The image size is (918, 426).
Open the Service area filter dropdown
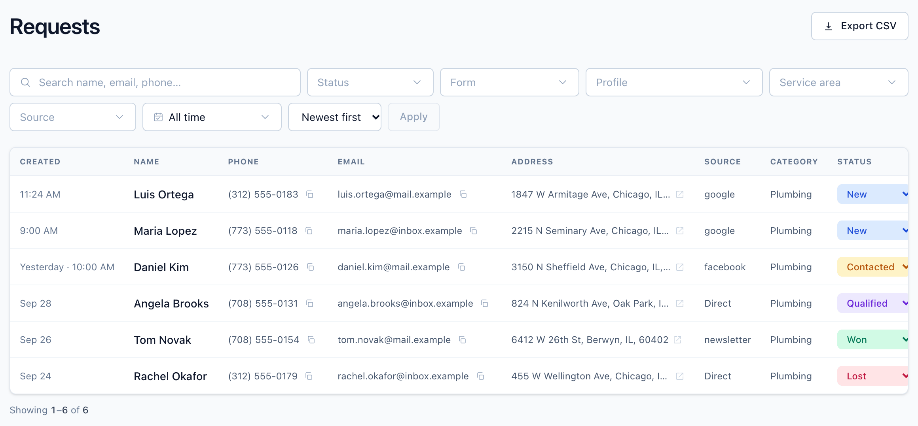coord(838,82)
